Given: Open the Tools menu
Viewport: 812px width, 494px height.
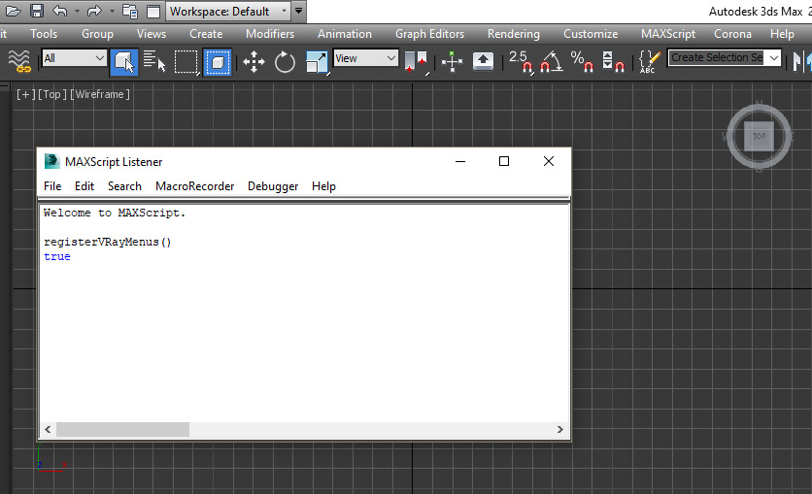Looking at the screenshot, I should 44,34.
